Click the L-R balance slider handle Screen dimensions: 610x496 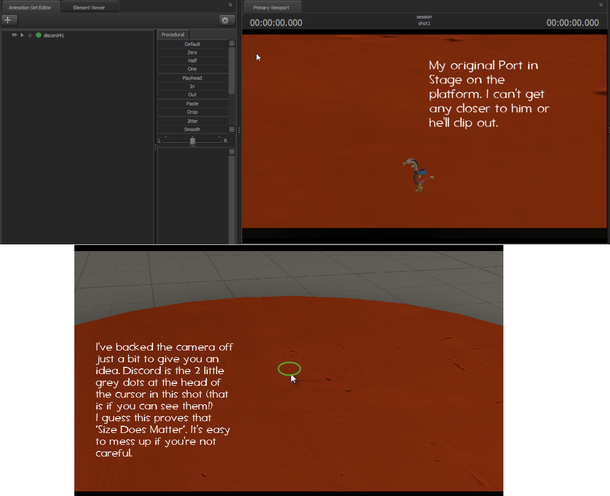pyautogui.click(x=193, y=141)
